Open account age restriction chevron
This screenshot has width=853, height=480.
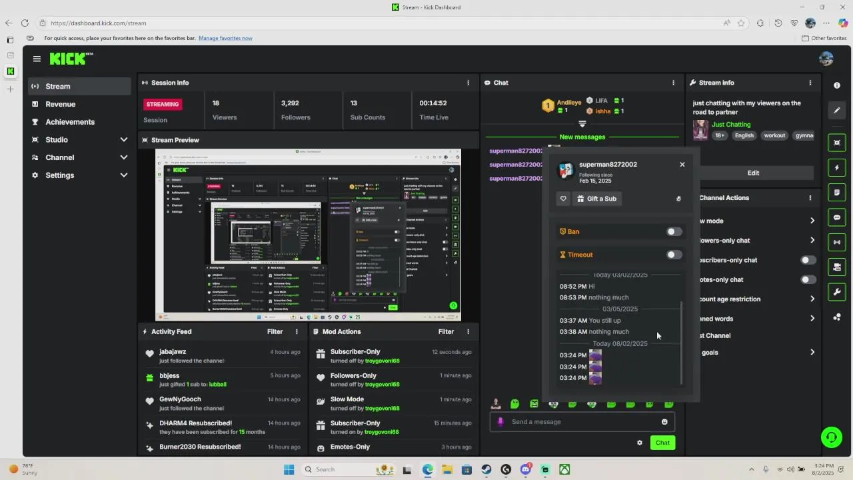point(812,299)
